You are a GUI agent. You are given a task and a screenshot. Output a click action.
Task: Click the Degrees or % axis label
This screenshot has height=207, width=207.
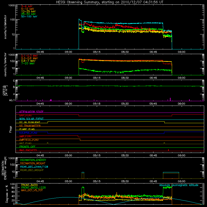click(x=7, y=194)
